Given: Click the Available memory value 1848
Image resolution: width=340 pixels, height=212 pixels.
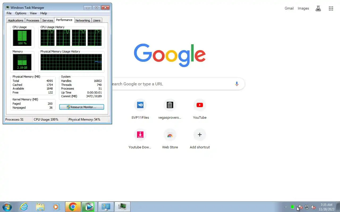Looking at the screenshot, I should (x=49, y=89).
